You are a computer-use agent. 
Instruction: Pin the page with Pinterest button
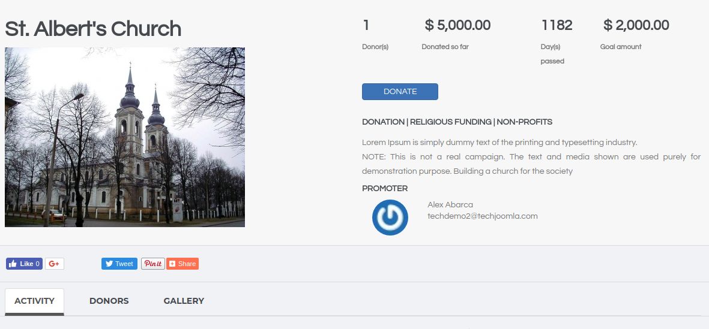pyautogui.click(x=153, y=264)
